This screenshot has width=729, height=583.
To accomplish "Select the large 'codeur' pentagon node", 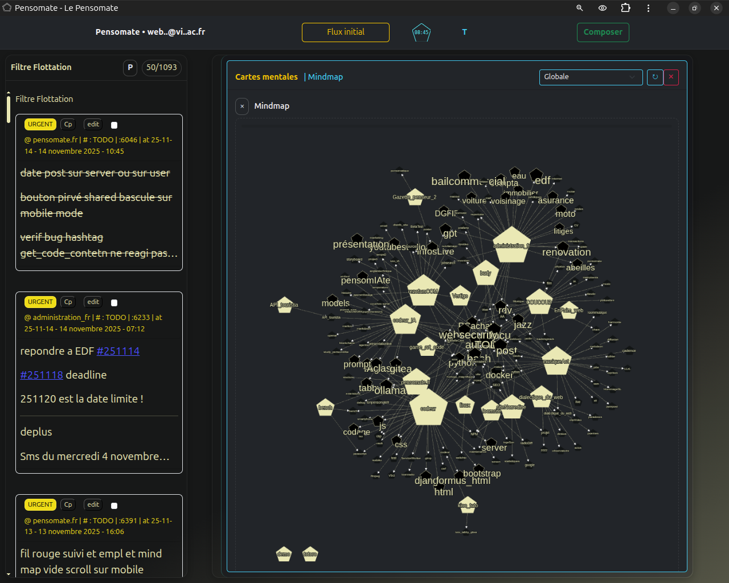I will tap(428, 408).
